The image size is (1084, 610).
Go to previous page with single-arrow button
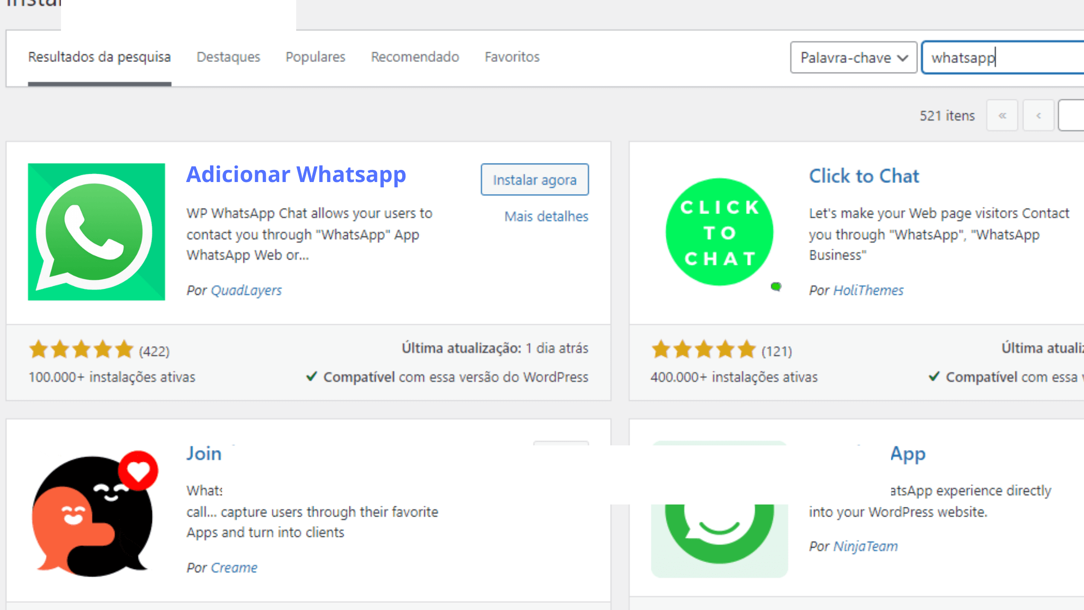coord(1039,115)
